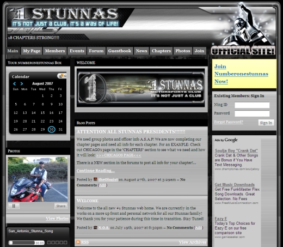Click the calendar widget corner icon
The width and height of the screenshot is (283, 247).
pyautogui.click(x=61, y=76)
